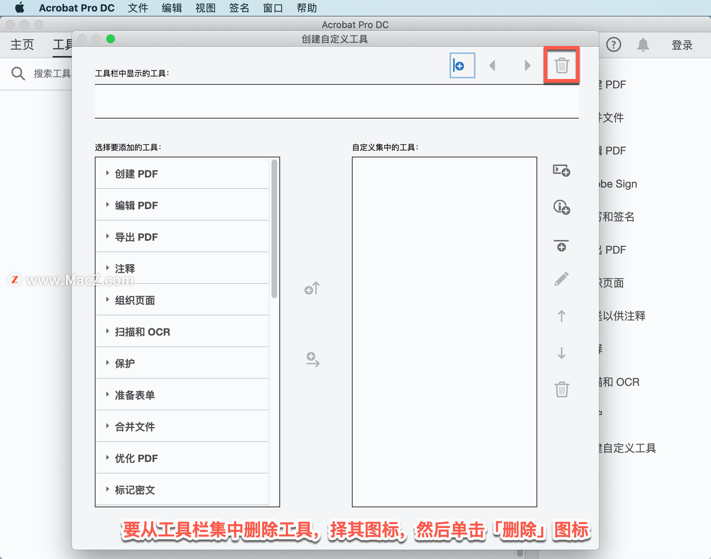Open the 签名 menu
The height and width of the screenshot is (559, 711).
click(x=239, y=8)
